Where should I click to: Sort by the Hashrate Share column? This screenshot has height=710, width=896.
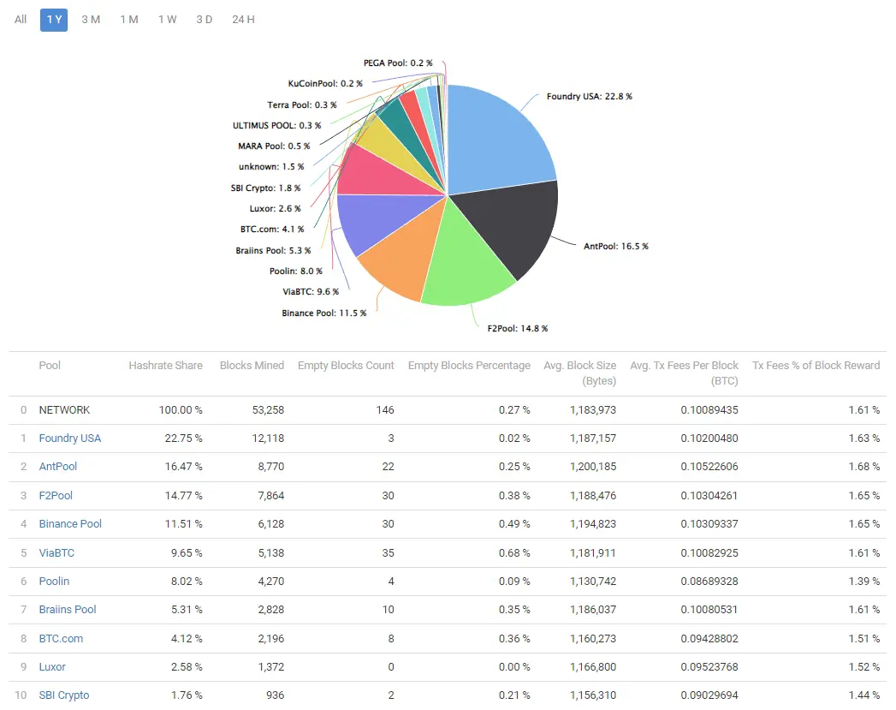click(x=165, y=365)
